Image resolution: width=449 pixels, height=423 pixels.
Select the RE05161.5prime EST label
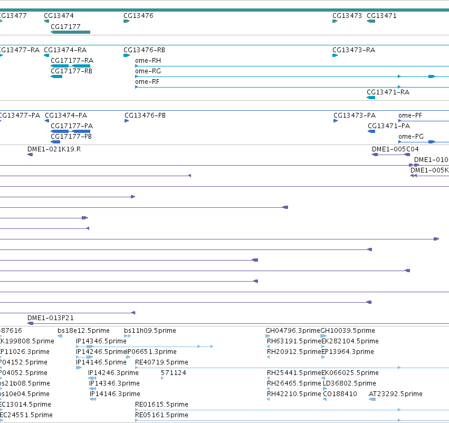(162, 416)
